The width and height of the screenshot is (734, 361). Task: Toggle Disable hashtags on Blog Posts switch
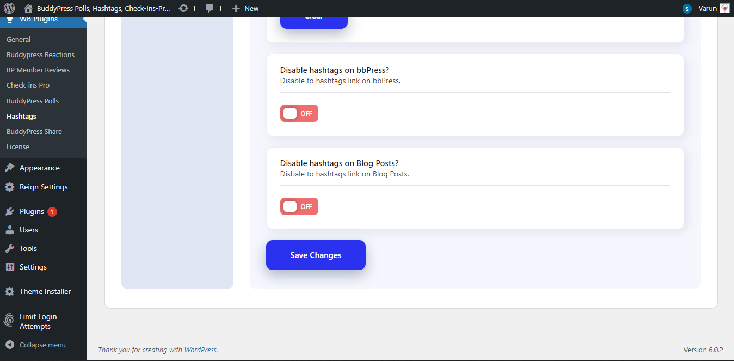point(299,206)
